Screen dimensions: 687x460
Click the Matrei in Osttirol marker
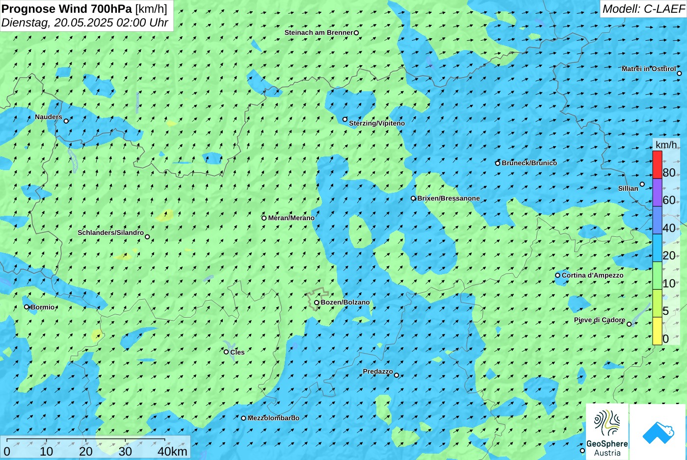tap(679, 74)
